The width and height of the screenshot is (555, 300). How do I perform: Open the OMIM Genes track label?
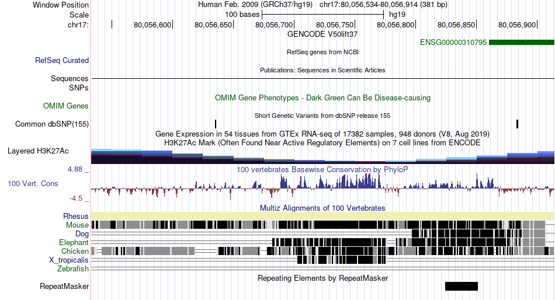click(x=66, y=106)
